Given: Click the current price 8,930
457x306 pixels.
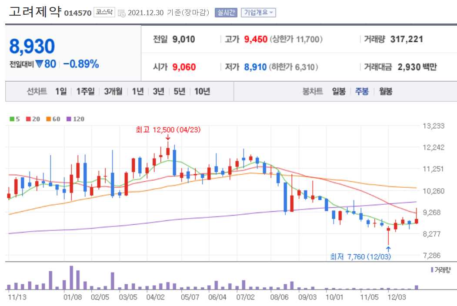Looking at the screenshot, I should pyautogui.click(x=32, y=47).
